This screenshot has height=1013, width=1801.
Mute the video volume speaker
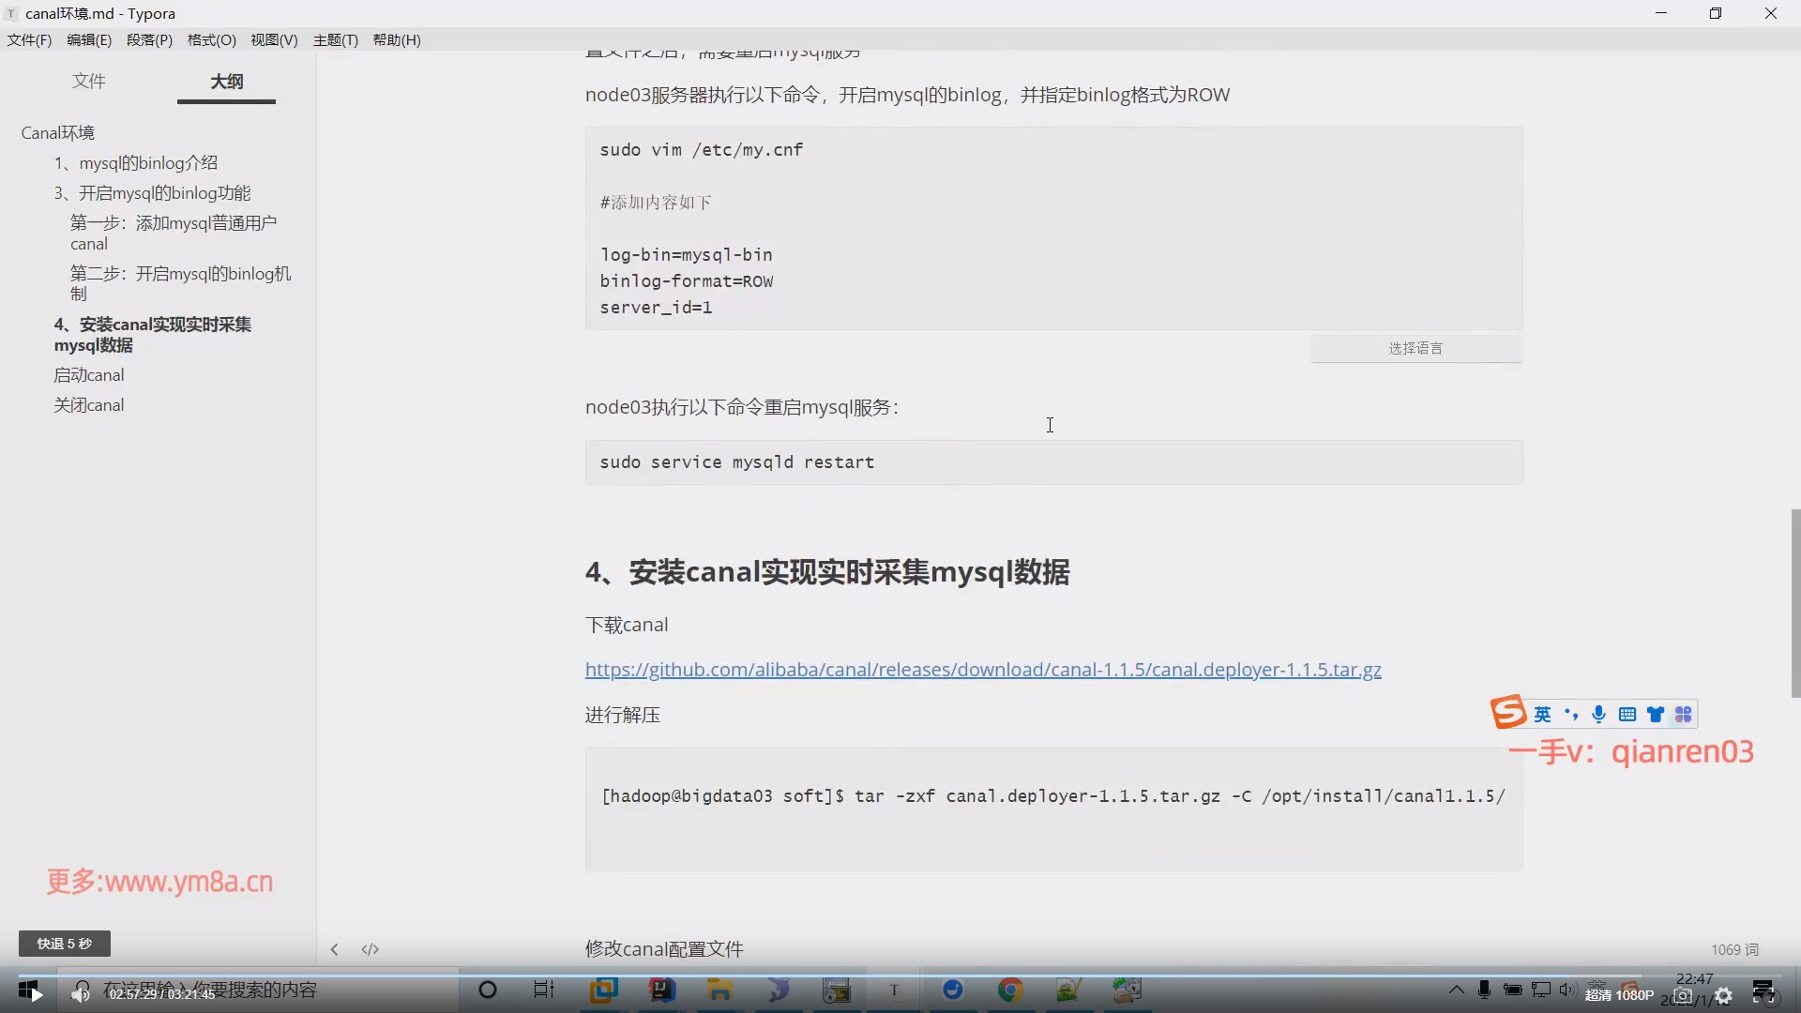(81, 993)
